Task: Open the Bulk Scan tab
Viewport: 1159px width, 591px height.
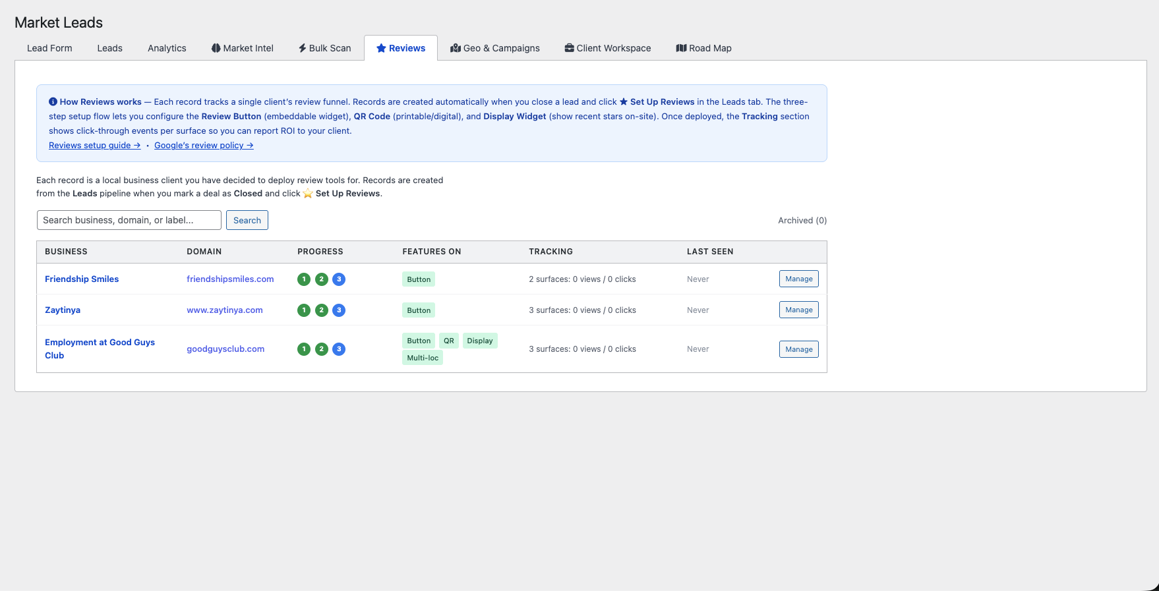Action: [324, 48]
